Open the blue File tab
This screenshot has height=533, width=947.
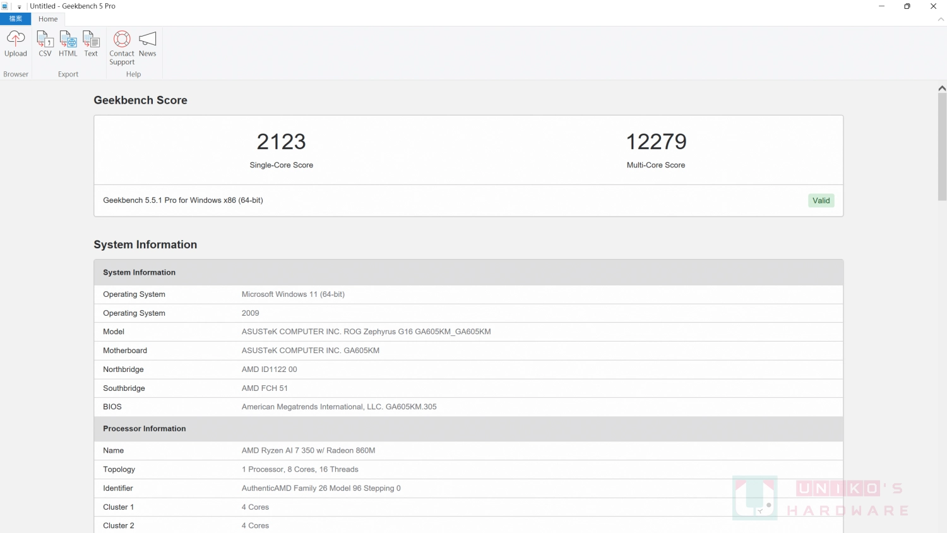[x=15, y=19]
